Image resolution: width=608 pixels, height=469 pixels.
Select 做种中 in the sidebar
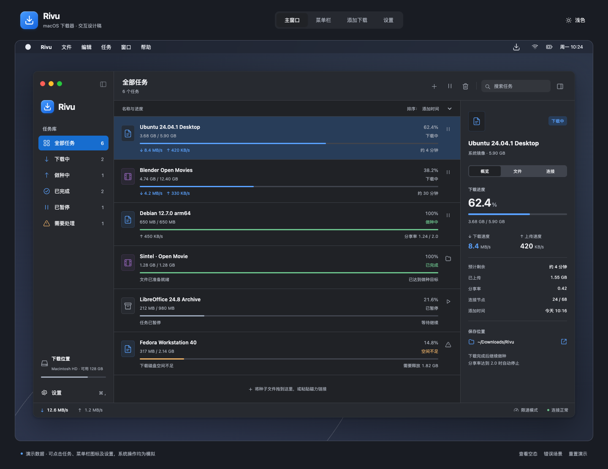coord(73,175)
